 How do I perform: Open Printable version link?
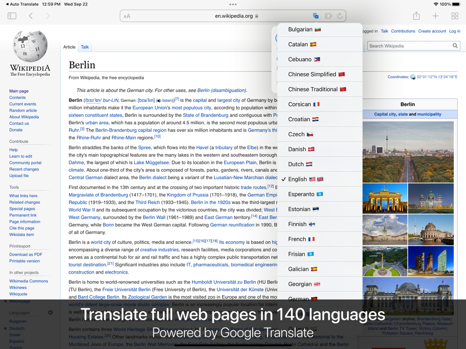pyautogui.click(x=24, y=261)
